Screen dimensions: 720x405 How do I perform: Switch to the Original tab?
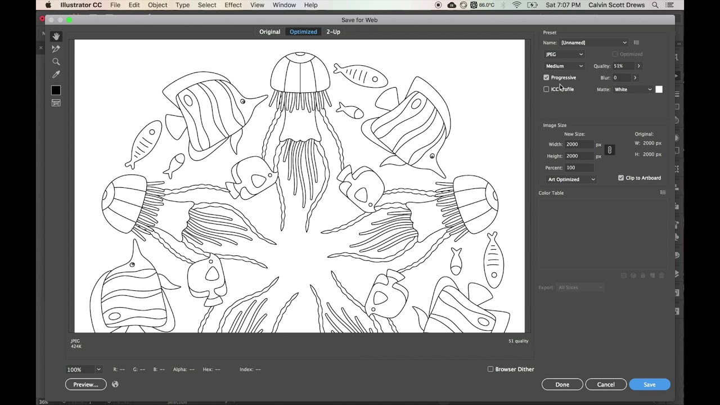point(269,31)
